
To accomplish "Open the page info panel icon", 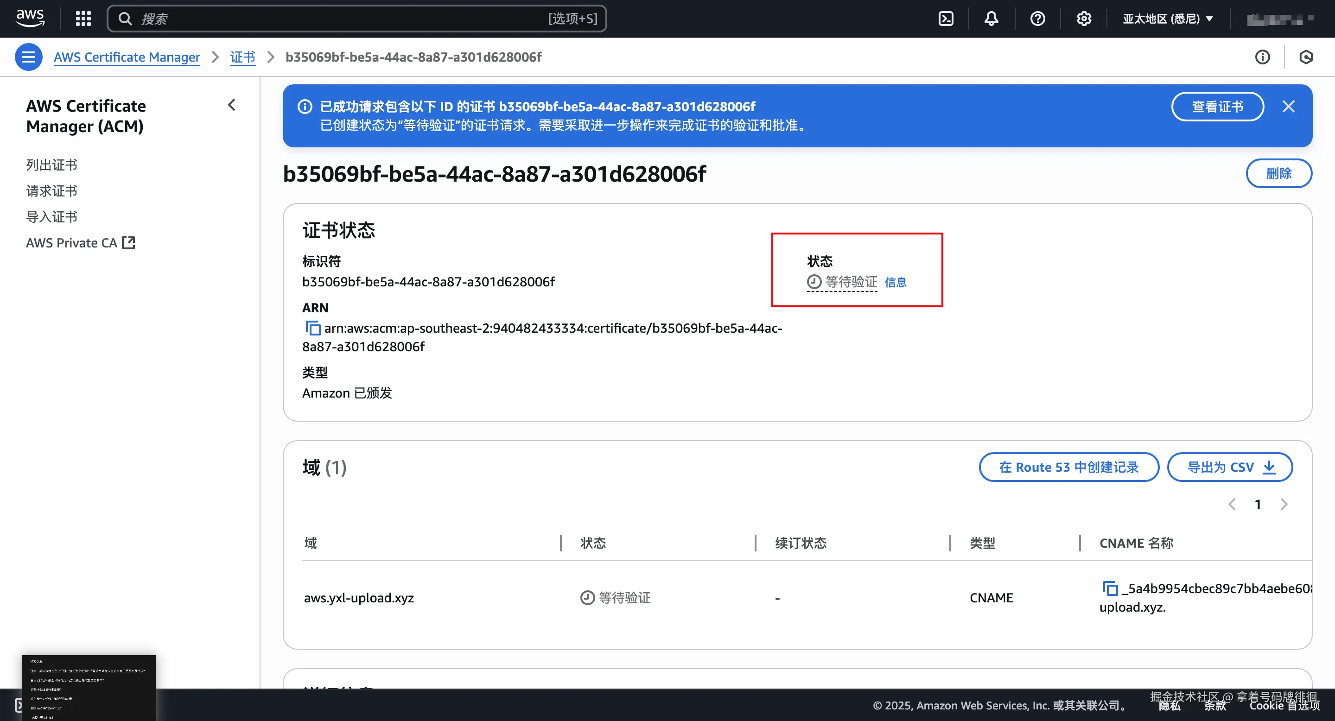I will 1262,57.
